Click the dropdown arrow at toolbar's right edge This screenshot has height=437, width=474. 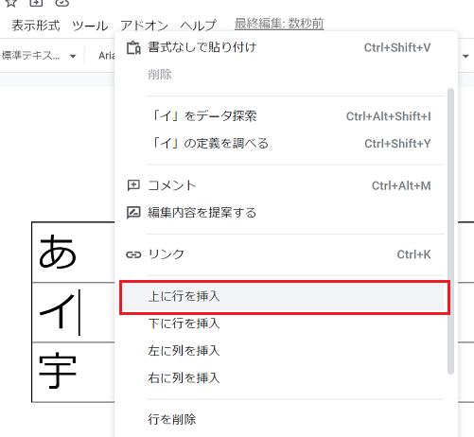[465, 57]
